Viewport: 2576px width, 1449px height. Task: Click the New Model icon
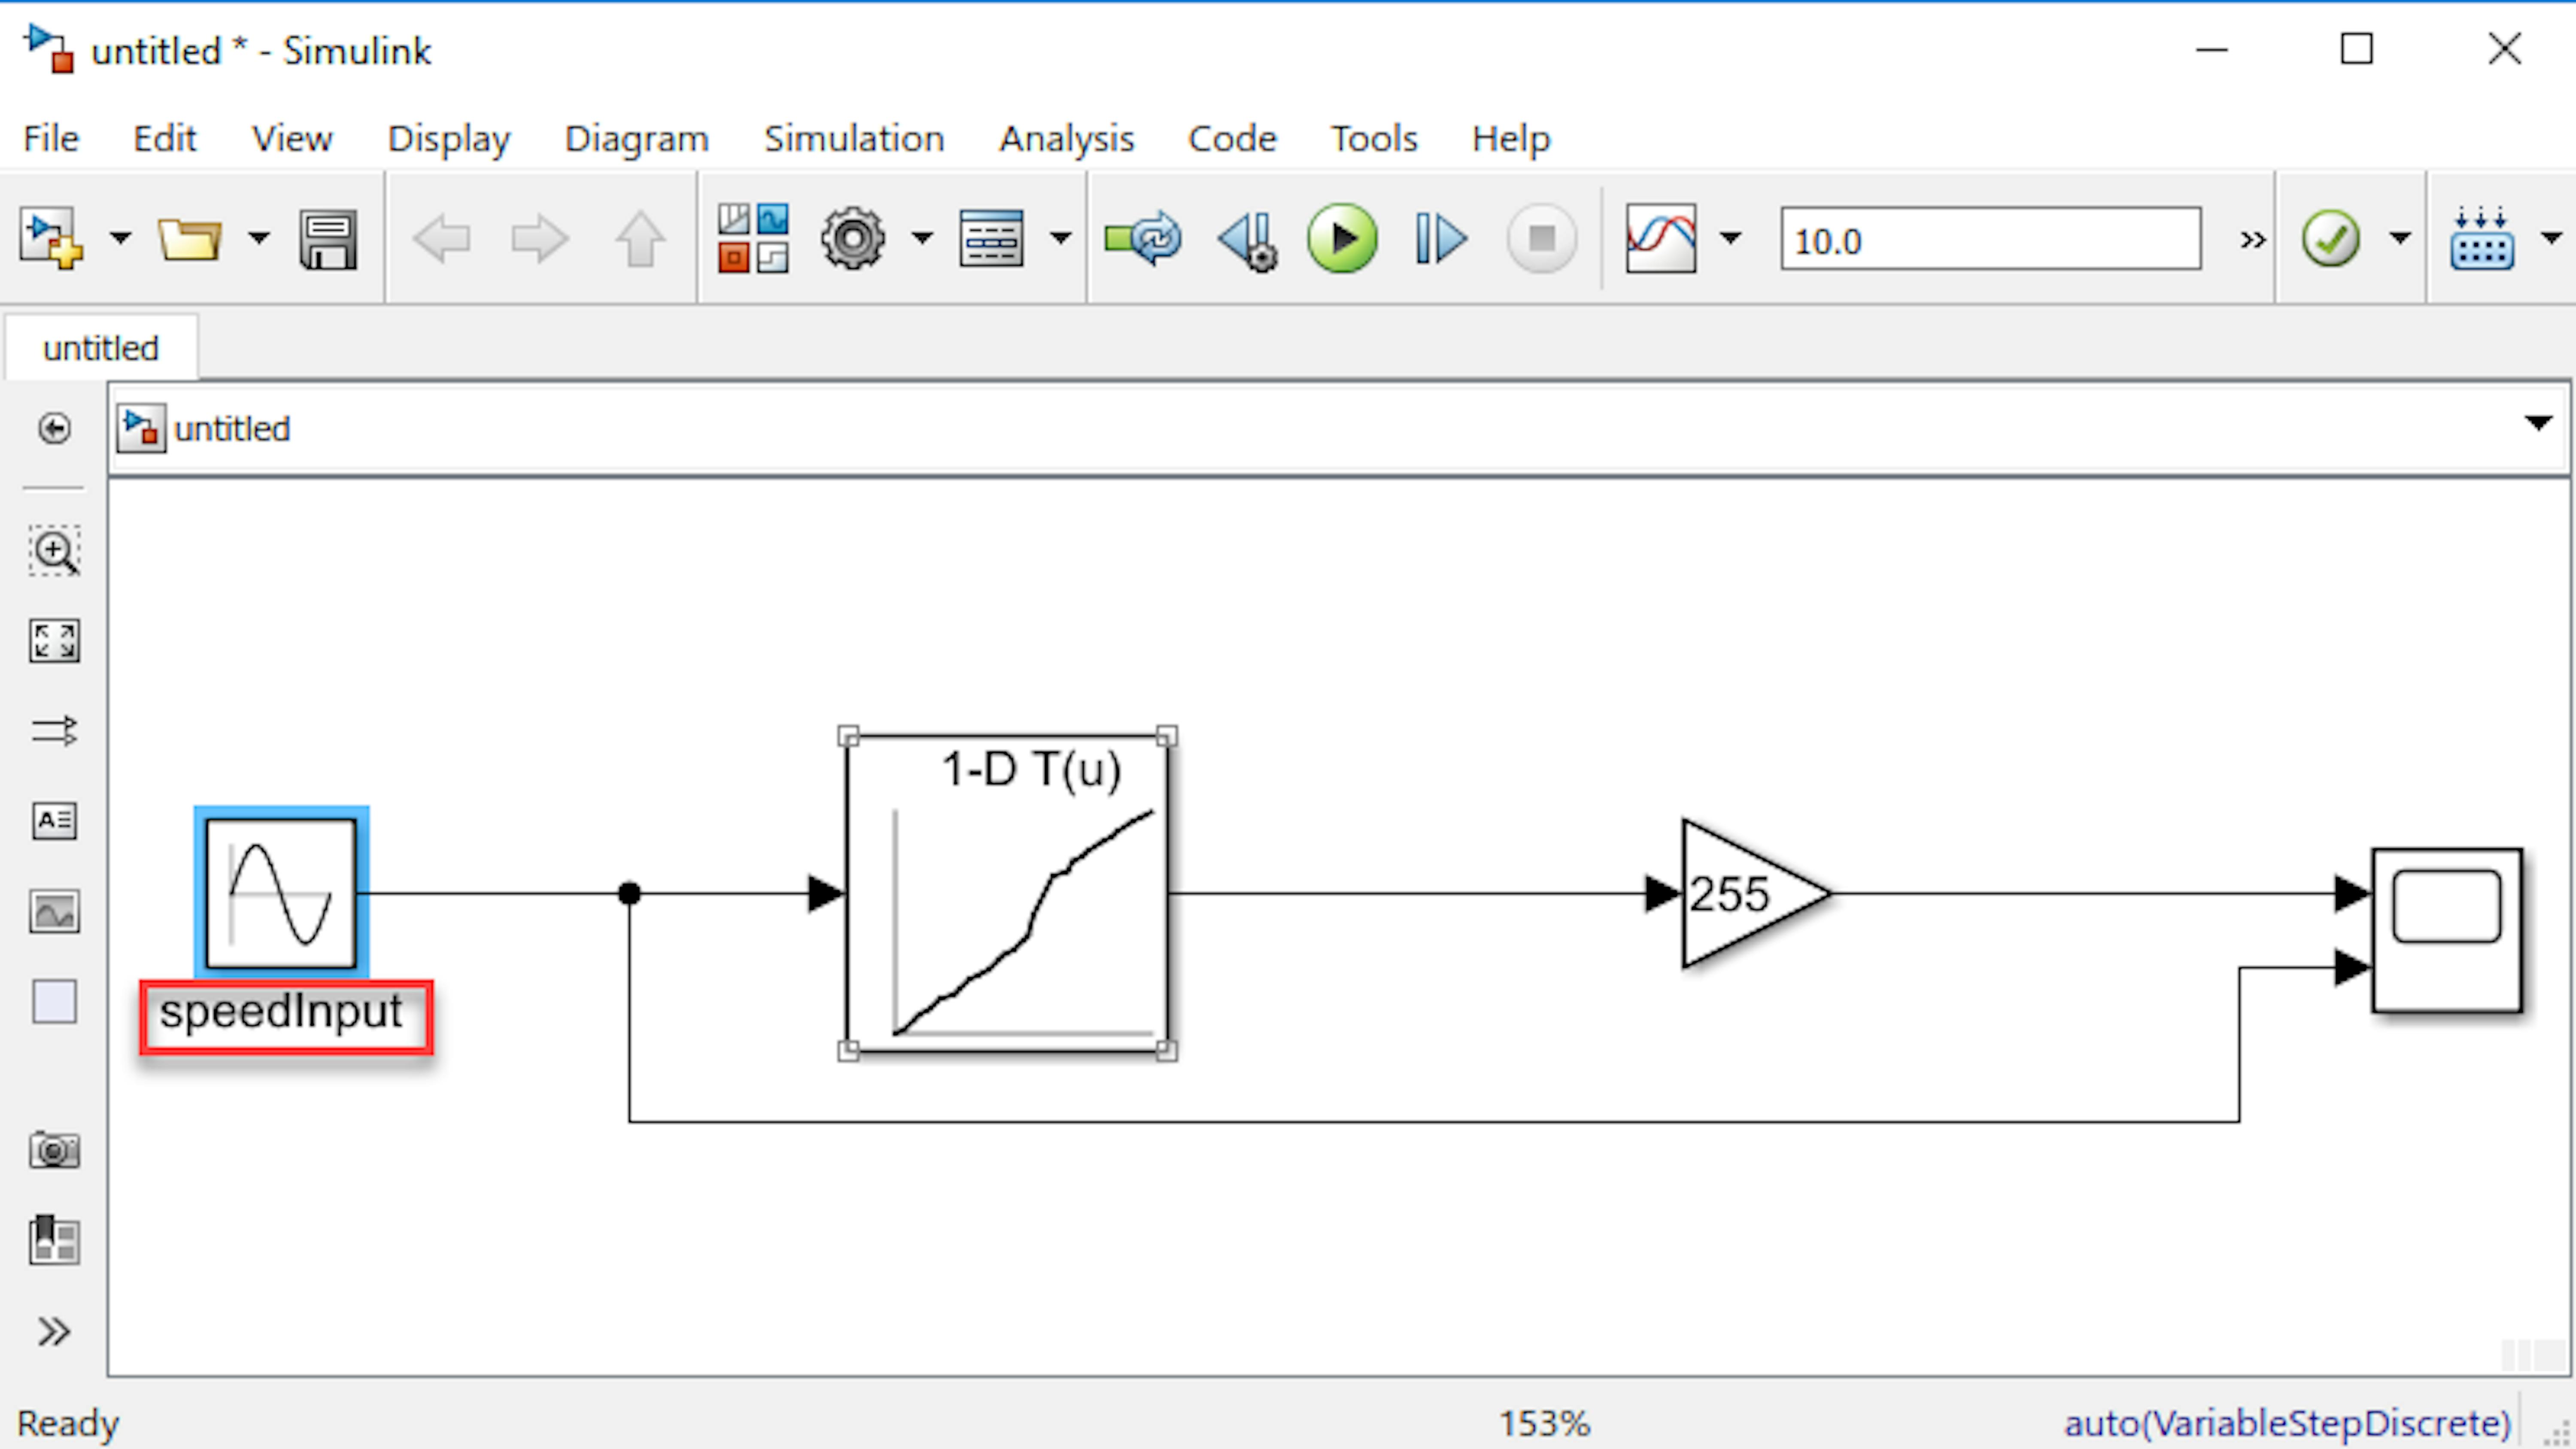pos(52,239)
